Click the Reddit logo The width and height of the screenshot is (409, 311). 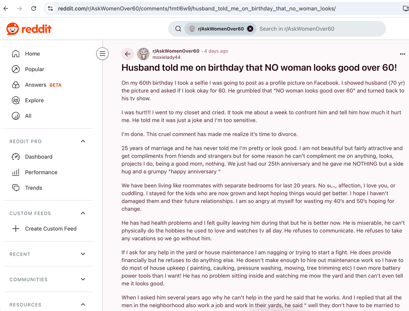tap(29, 29)
